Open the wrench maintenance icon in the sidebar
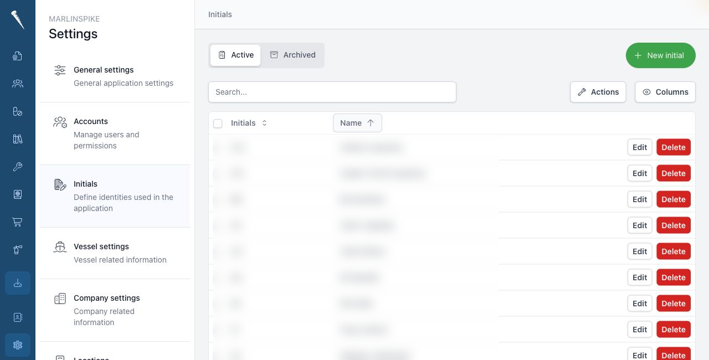The width and height of the screenshot is (709, 360). [18, 167]
